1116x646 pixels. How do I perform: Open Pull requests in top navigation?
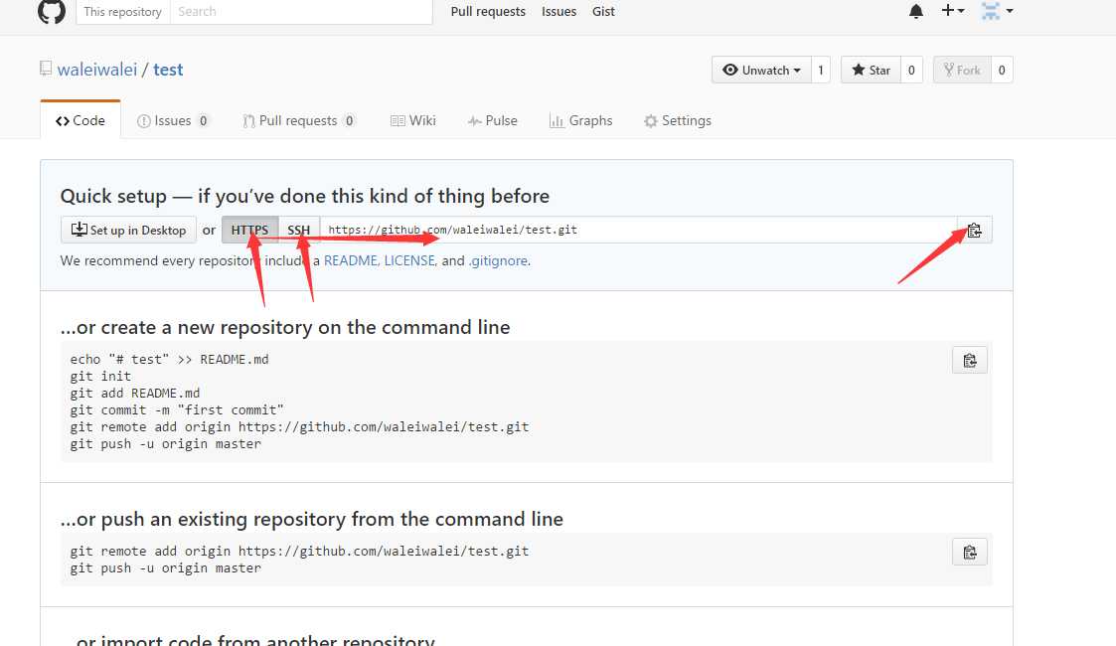(x=488, y=11)
